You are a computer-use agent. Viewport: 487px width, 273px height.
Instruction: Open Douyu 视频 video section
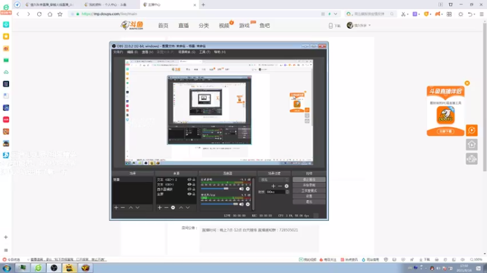(x=224, y=25)
